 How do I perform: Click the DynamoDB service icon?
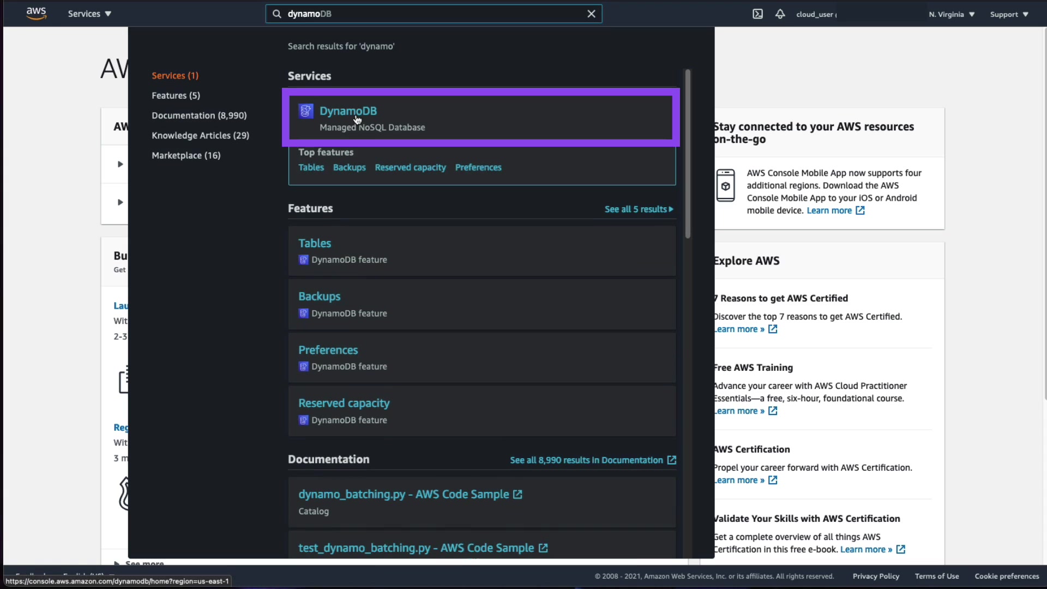306,111
